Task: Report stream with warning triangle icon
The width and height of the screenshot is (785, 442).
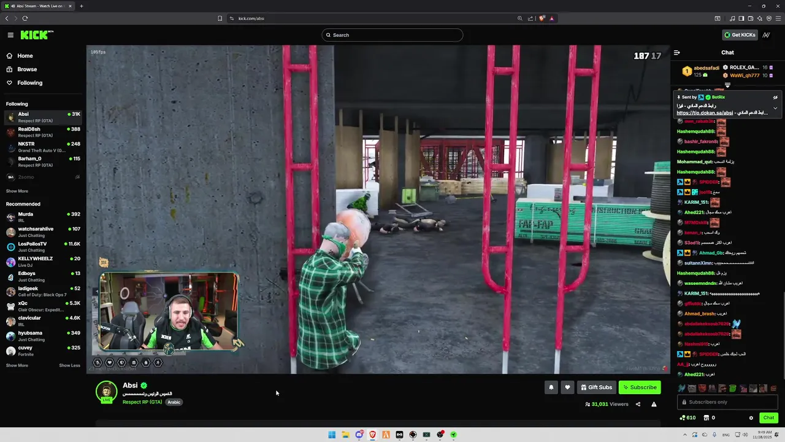Action: 654,404
